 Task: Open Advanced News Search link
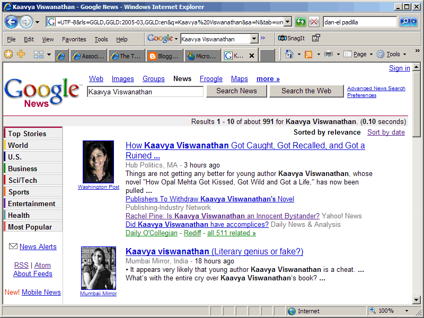click(x=376, y=88)
